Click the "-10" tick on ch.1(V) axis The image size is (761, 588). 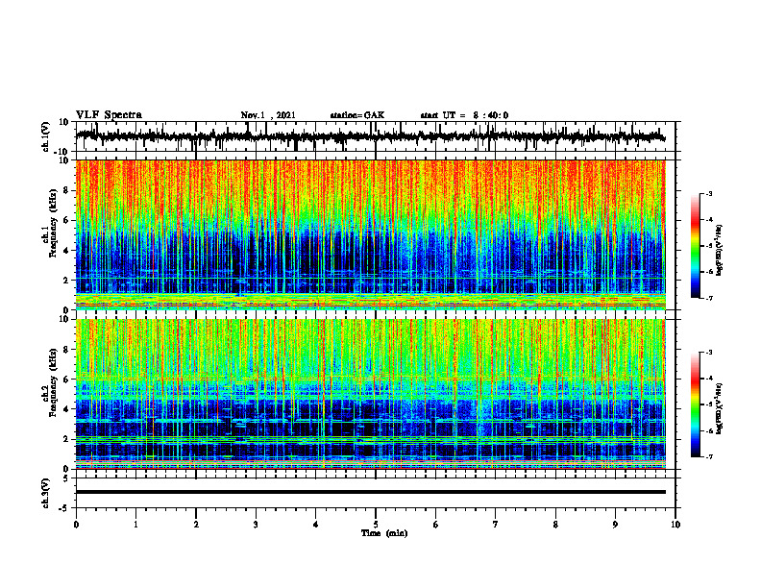click(62, 152)
